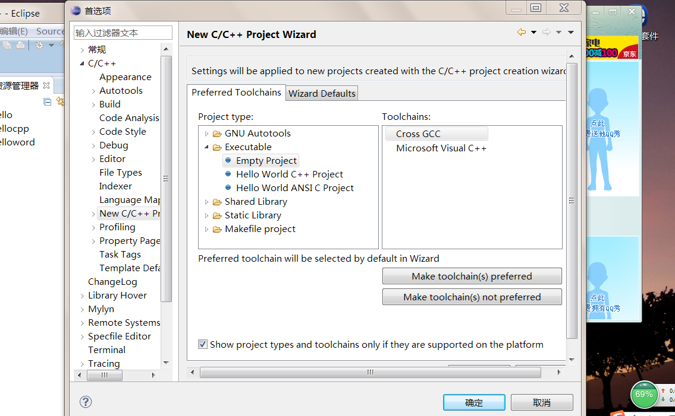The image size is (675, 416).
Task: Collapse the Executable project type
Action: [206, 147]
